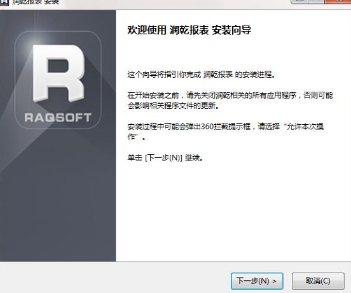The height and width of the screenshot is (293, 351).
Task: Click the large white R logo
Action: pos(59,73)
